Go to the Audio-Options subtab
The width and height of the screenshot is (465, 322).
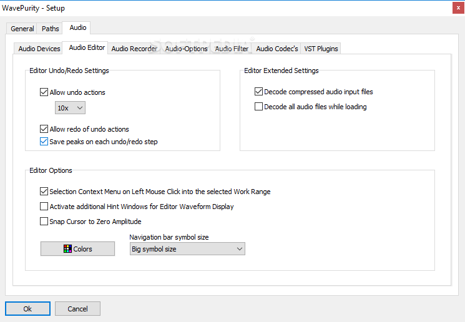(x=186, y=49)
